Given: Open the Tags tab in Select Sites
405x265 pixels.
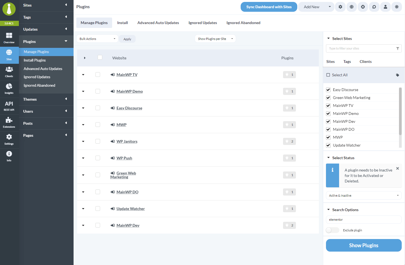Looking at the screenshot, I should [x=347, y=62].
